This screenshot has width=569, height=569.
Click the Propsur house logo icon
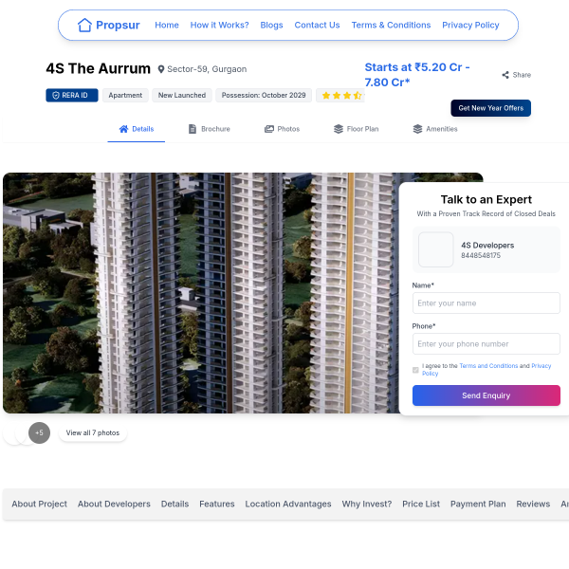tap(85, 26)
